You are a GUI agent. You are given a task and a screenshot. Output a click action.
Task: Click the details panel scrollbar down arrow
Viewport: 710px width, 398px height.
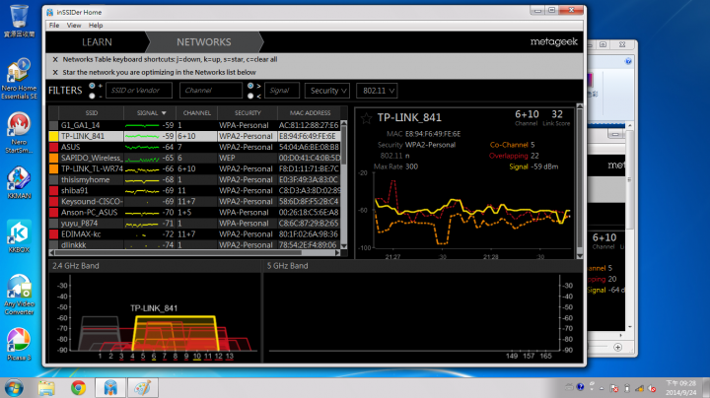click(x=580, y=256)
